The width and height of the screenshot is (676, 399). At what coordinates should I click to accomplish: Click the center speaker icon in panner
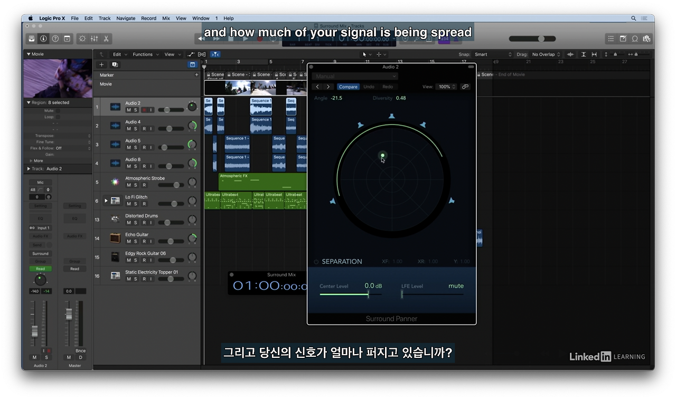[x=391, y=116]
